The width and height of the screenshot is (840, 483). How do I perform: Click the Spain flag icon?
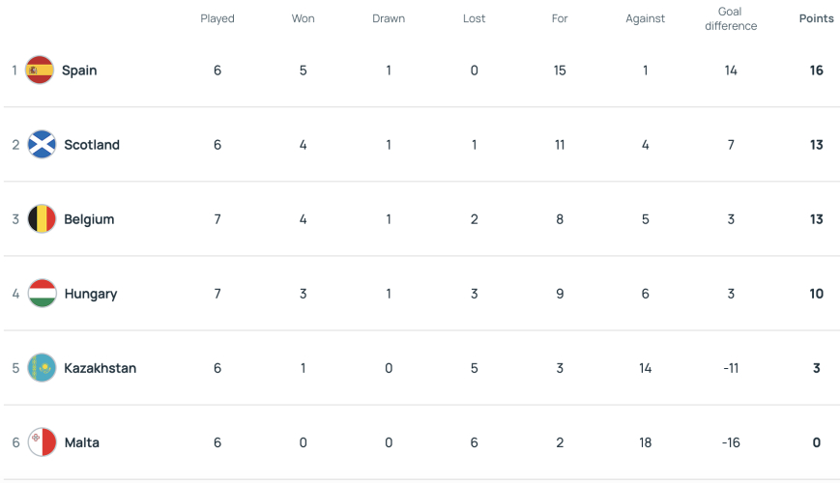coord(40,71)
